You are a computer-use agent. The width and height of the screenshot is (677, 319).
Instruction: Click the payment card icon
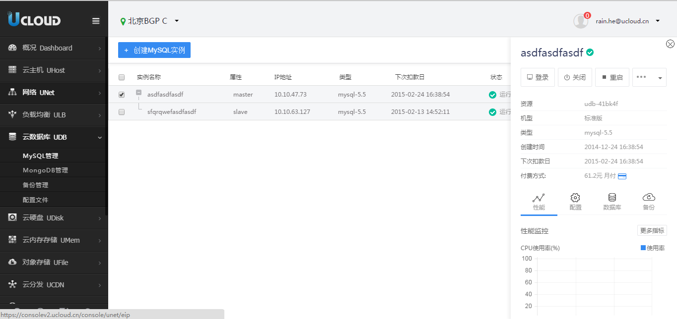coord(622,176)
